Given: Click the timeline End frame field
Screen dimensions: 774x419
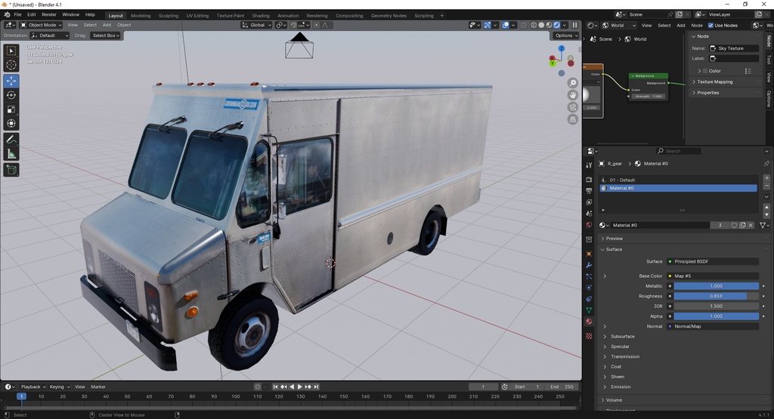Looking at the screenshot, I should point(562,387).
